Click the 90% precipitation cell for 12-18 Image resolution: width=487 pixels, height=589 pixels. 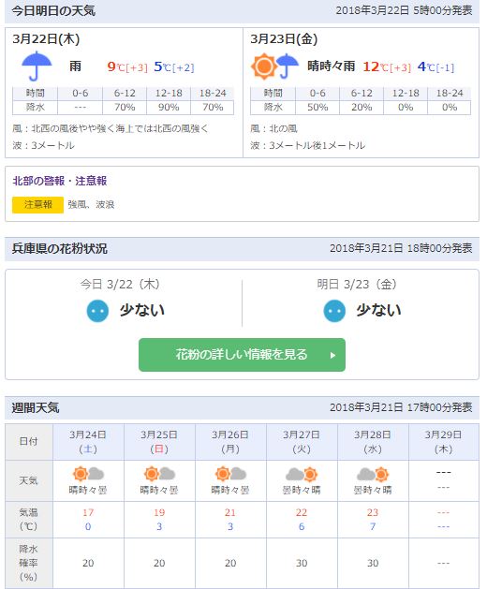point(169,108)
